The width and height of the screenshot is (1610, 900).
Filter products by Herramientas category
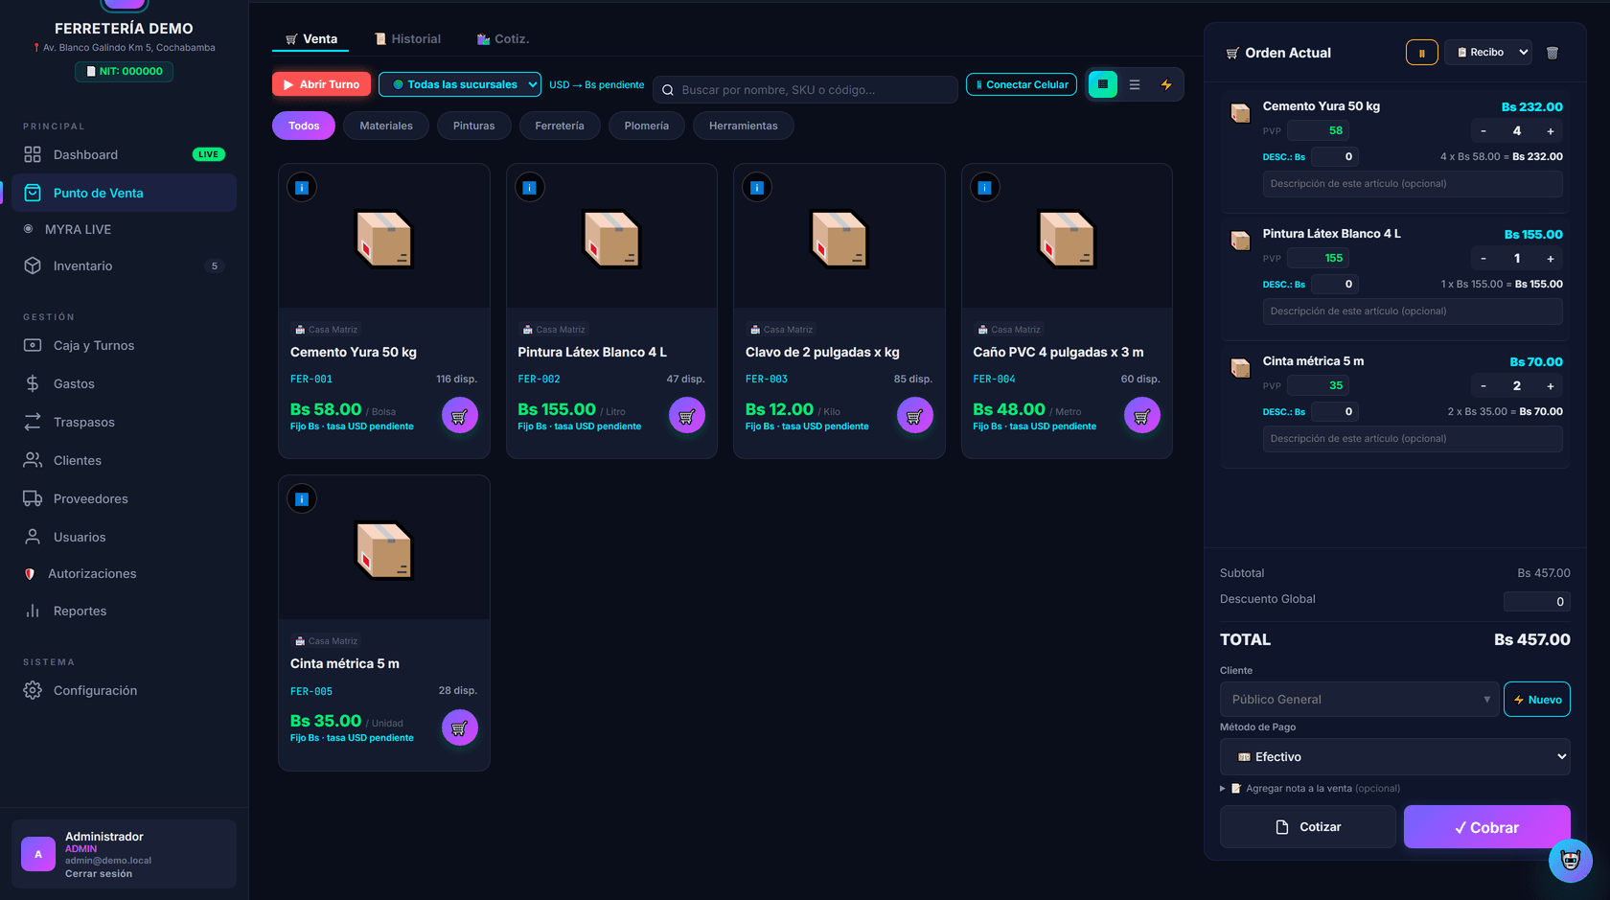[744, 126]
